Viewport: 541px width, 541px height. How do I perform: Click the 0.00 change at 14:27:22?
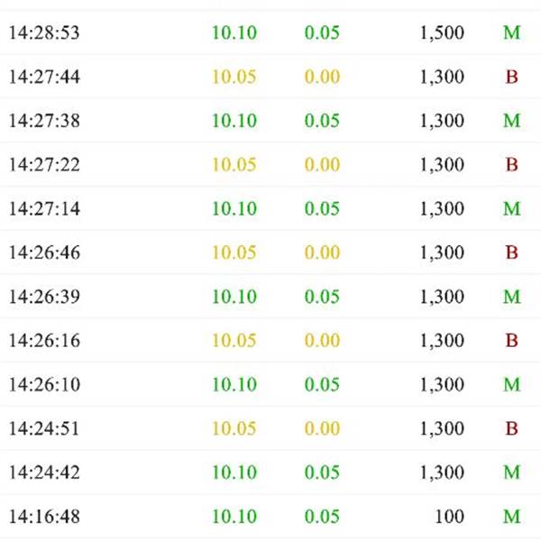pos(322,165)
